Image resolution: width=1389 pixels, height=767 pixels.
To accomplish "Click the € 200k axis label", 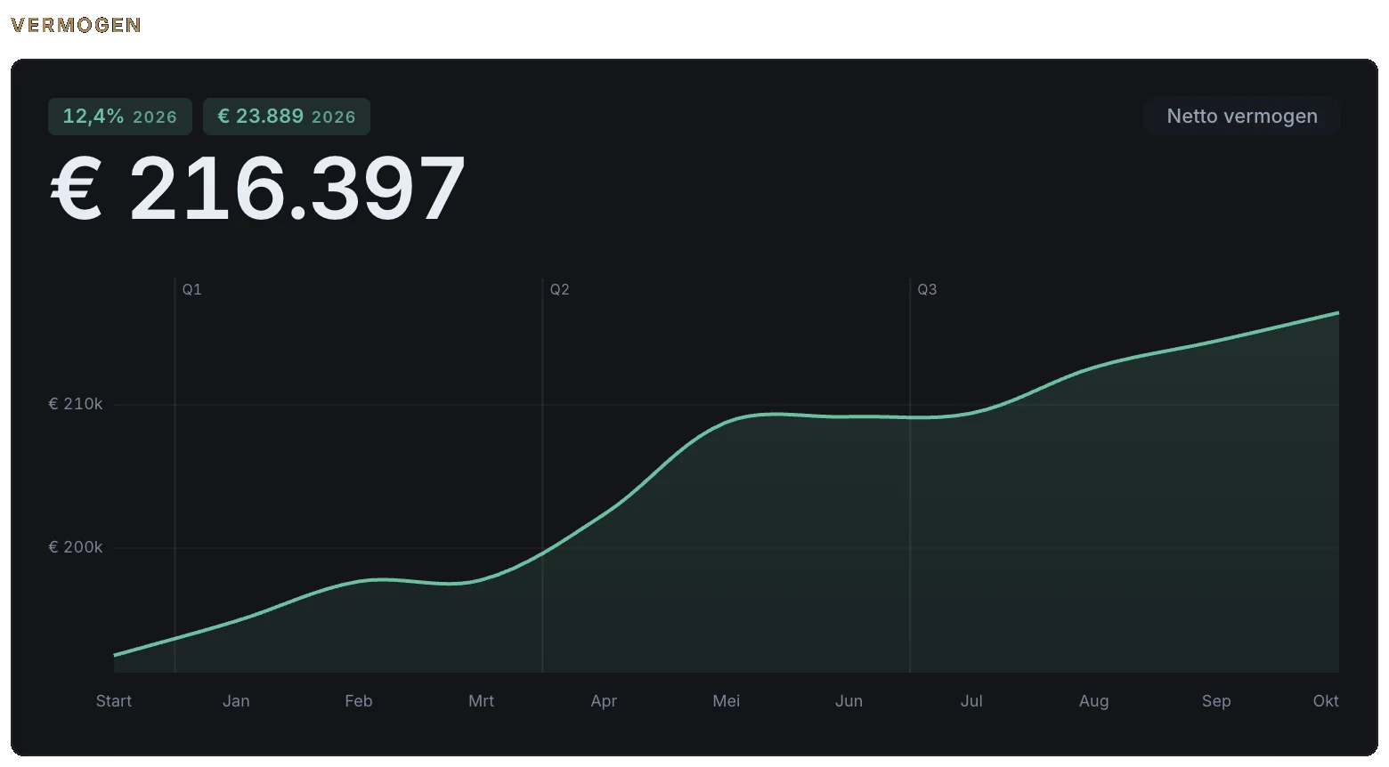I will pos(76,547).
